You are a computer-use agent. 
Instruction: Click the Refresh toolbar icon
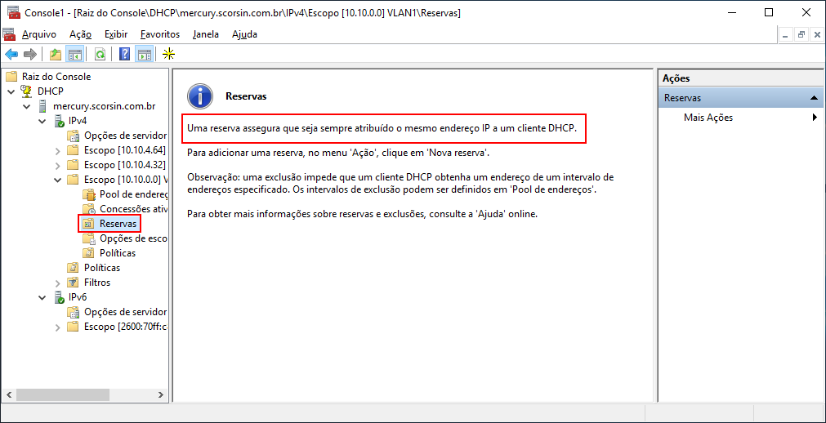[100, 54]
